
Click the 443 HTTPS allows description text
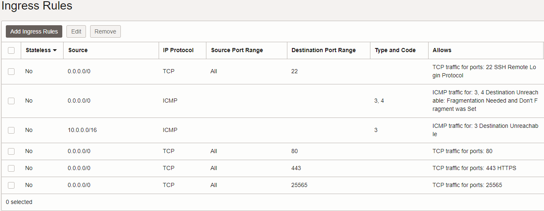click(x=474, y=168)
